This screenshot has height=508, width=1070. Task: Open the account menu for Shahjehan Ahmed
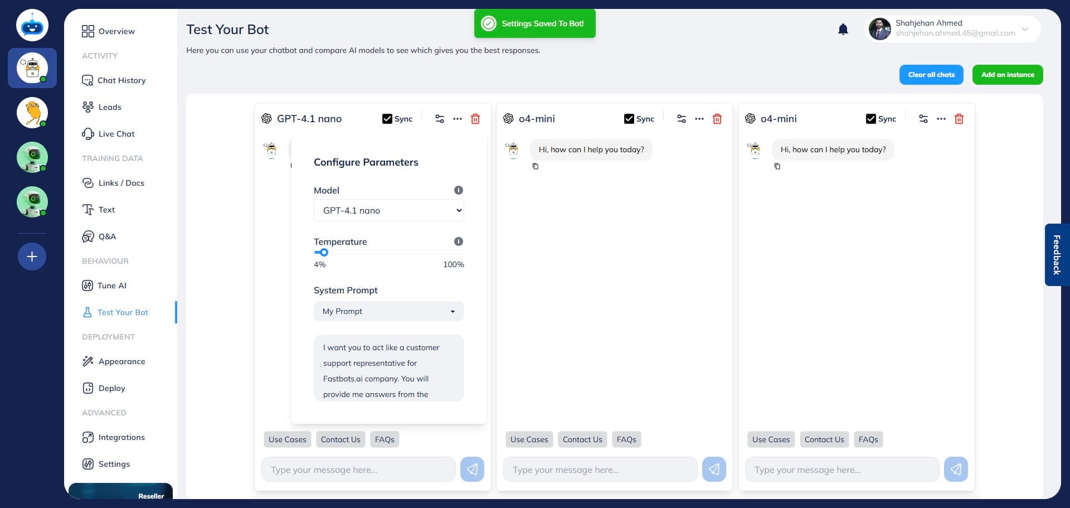(x=1024, y=29)
